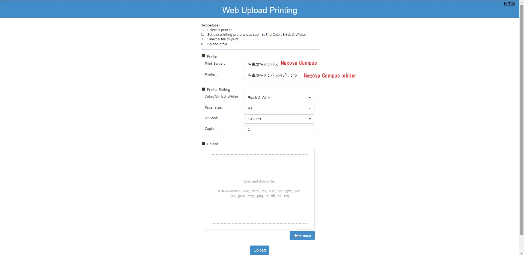Click the blue Upload button

259,250
